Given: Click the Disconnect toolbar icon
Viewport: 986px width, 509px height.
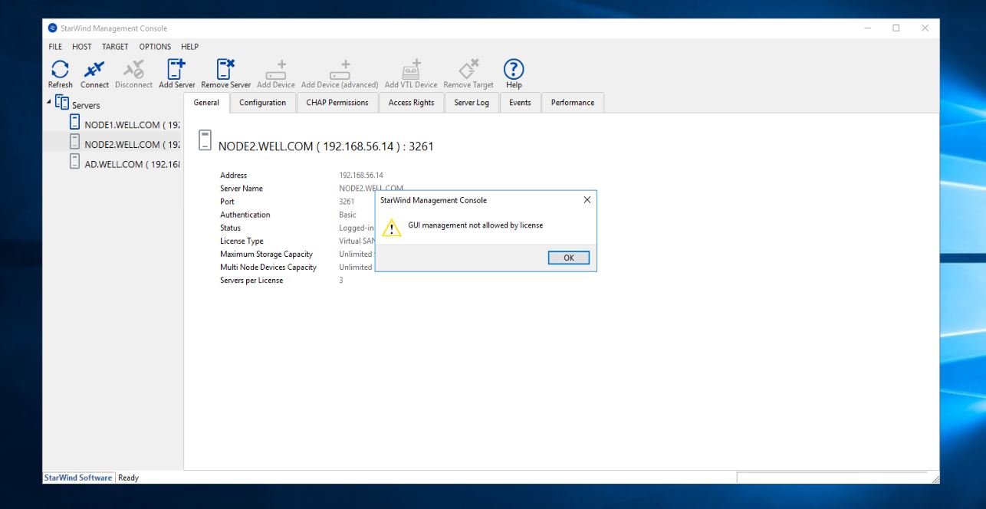Looking at the screenshot, I should click(134, 70).
